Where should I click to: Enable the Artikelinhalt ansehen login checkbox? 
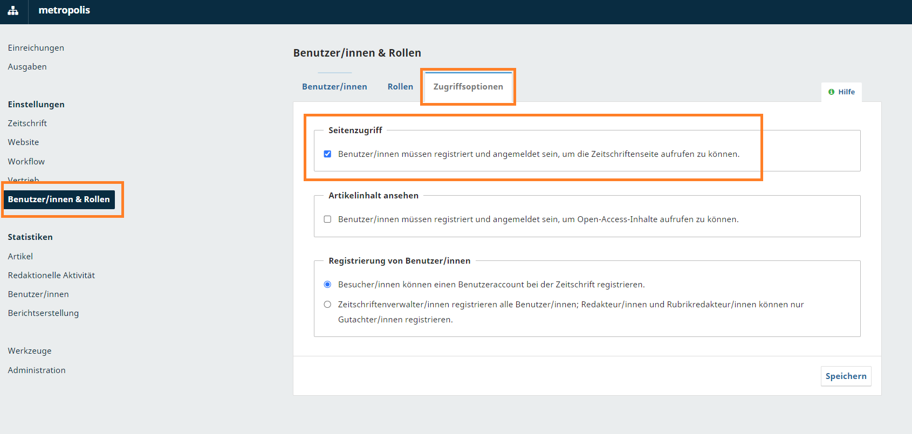(327, 219)
